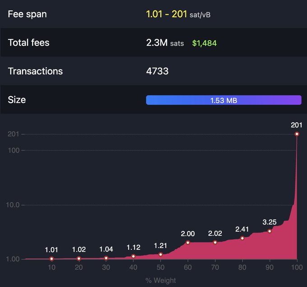This screenshot has width=307, height=287.
Task: Click the 'Size' label
Action: [x=17, y=100]
